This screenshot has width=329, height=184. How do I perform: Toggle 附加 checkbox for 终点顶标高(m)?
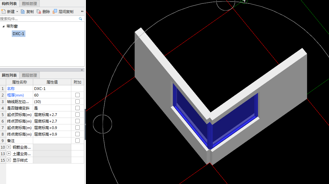point(78,121)
